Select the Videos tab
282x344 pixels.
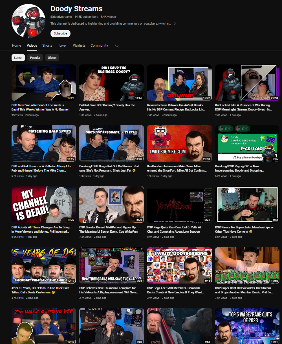[32, 46]
